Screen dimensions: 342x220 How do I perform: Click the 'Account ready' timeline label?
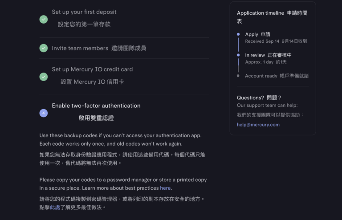(x=261, y=76)
